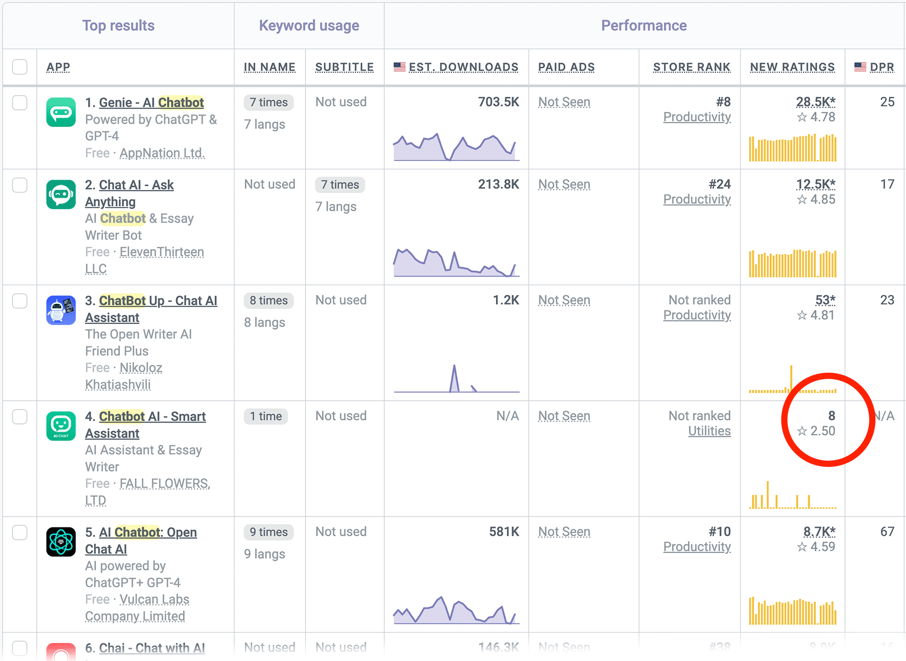Open AI Chatbot: Open Chat AI link
The height and width of the screenshot is (661, 906).
(x=141, y=540)
